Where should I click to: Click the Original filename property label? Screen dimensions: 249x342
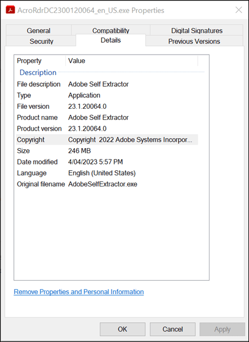tap(41, 184)
